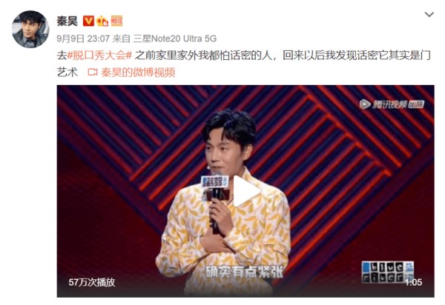Click the microphone logo tag in video
The width and height of the screenshot is (445, 305).
215,181
